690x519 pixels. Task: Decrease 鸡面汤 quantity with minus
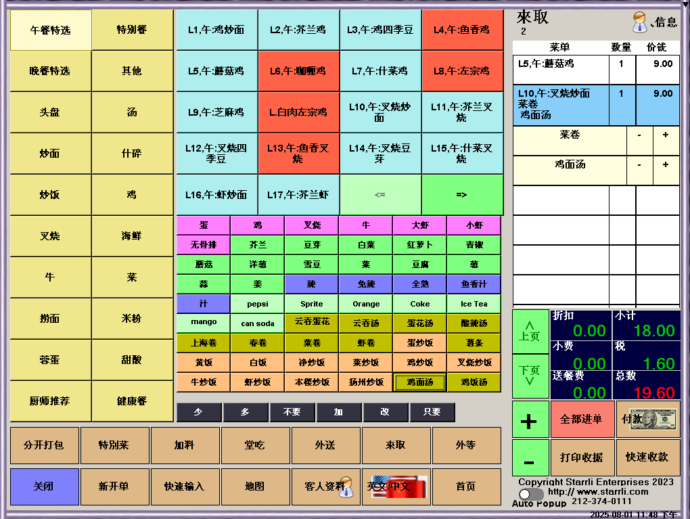[x=639, y=164]
